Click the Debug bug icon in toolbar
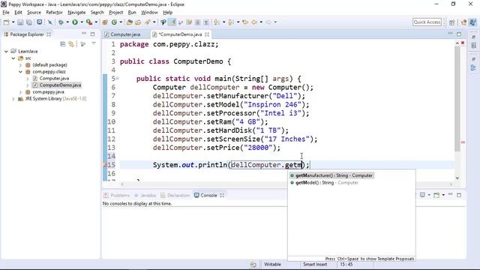The image size is (480, 270). click(61, 22)
